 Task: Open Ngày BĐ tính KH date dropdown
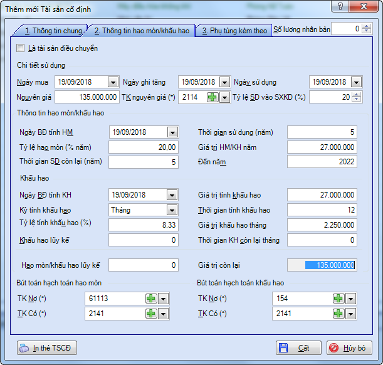172,195
